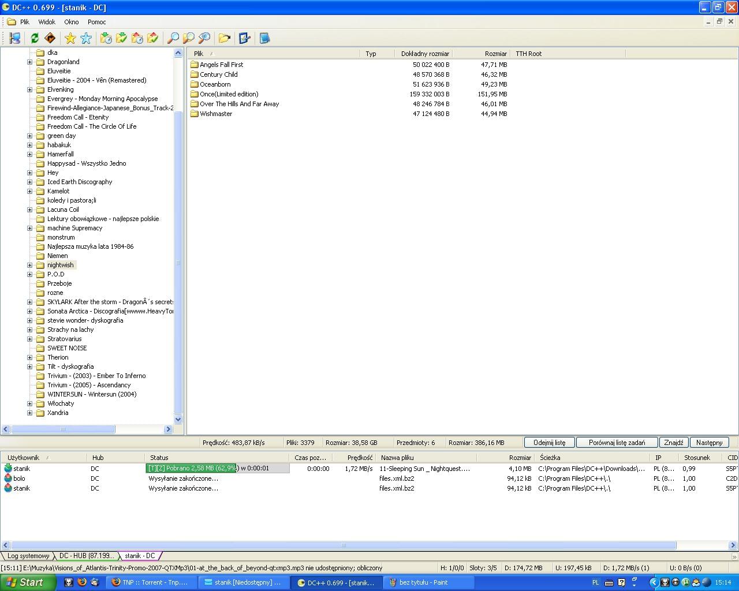Image resolution: width=739 pixels, height=591 pixels.
Task: Click the user icon beside bolo
Action: (x=8, y=478)
